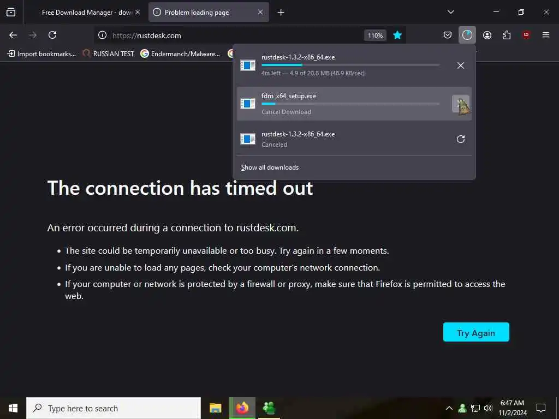
Task: Go back to the previous page
Action: point(13,35)
